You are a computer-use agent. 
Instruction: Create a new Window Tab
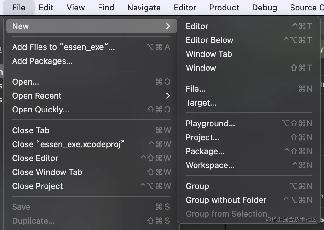209,54
